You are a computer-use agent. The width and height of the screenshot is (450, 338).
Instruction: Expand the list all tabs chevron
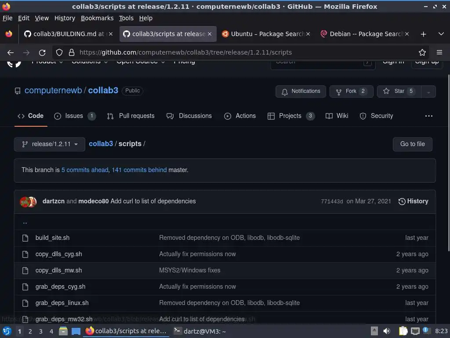[441, 34]
